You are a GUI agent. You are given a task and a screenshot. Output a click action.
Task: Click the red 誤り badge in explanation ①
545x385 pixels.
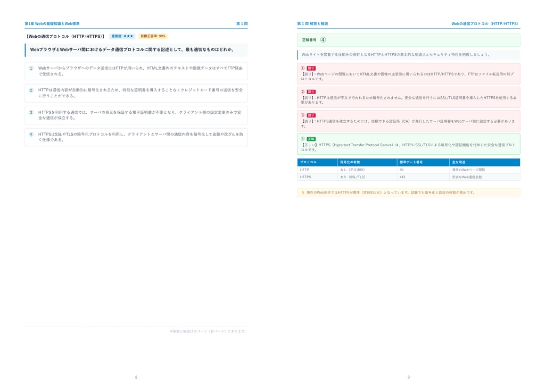(311, 69)
